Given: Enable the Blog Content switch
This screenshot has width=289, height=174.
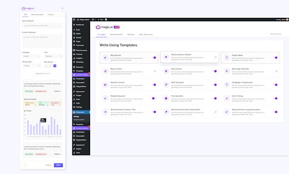Looking at the screenshot, I should point(154,71).
